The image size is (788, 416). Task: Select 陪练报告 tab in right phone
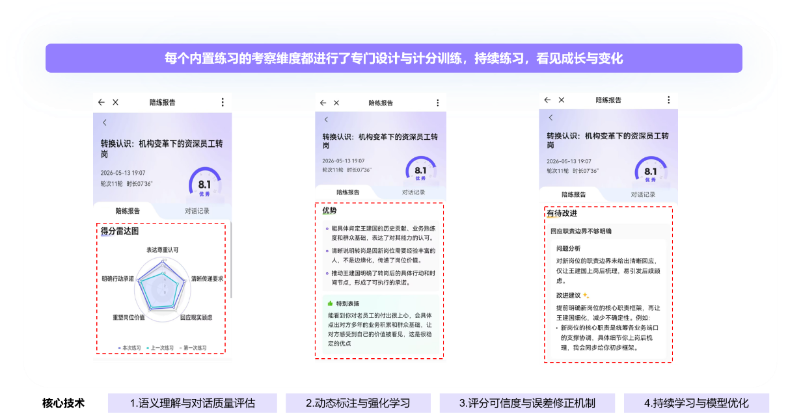coord(574,194)
